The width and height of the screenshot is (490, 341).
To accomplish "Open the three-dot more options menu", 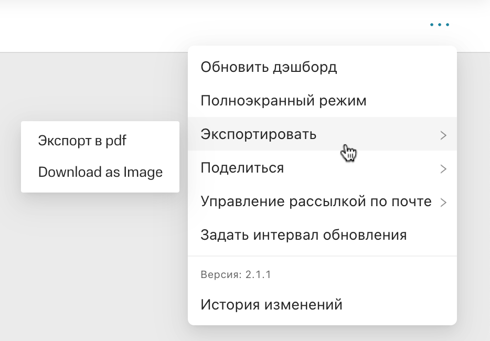I will pos(439,25).
